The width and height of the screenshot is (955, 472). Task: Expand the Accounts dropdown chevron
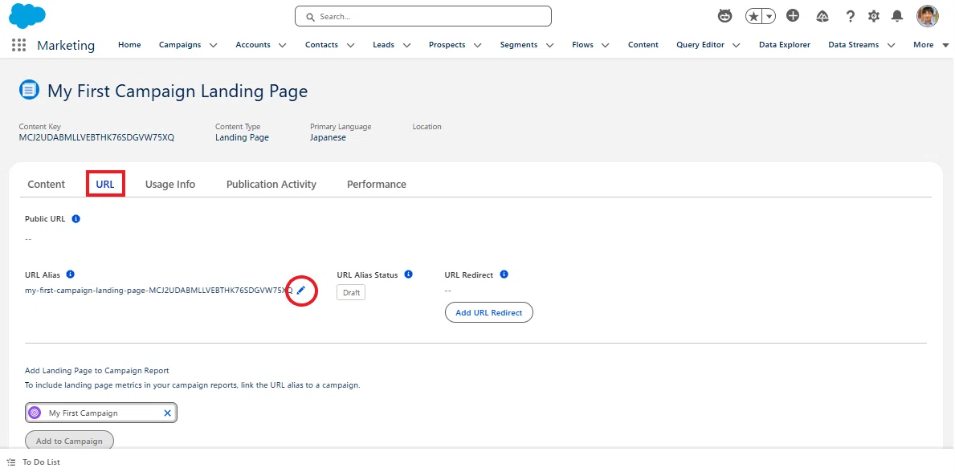tap(283, 45)
